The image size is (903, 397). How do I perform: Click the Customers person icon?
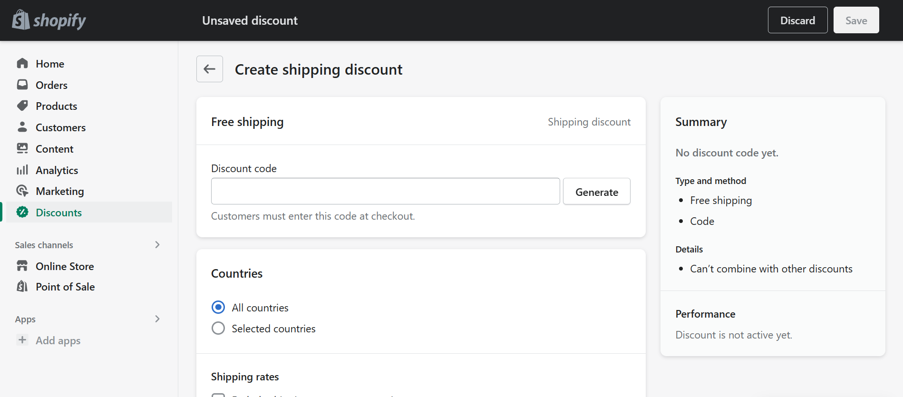(x=22, y=127)
